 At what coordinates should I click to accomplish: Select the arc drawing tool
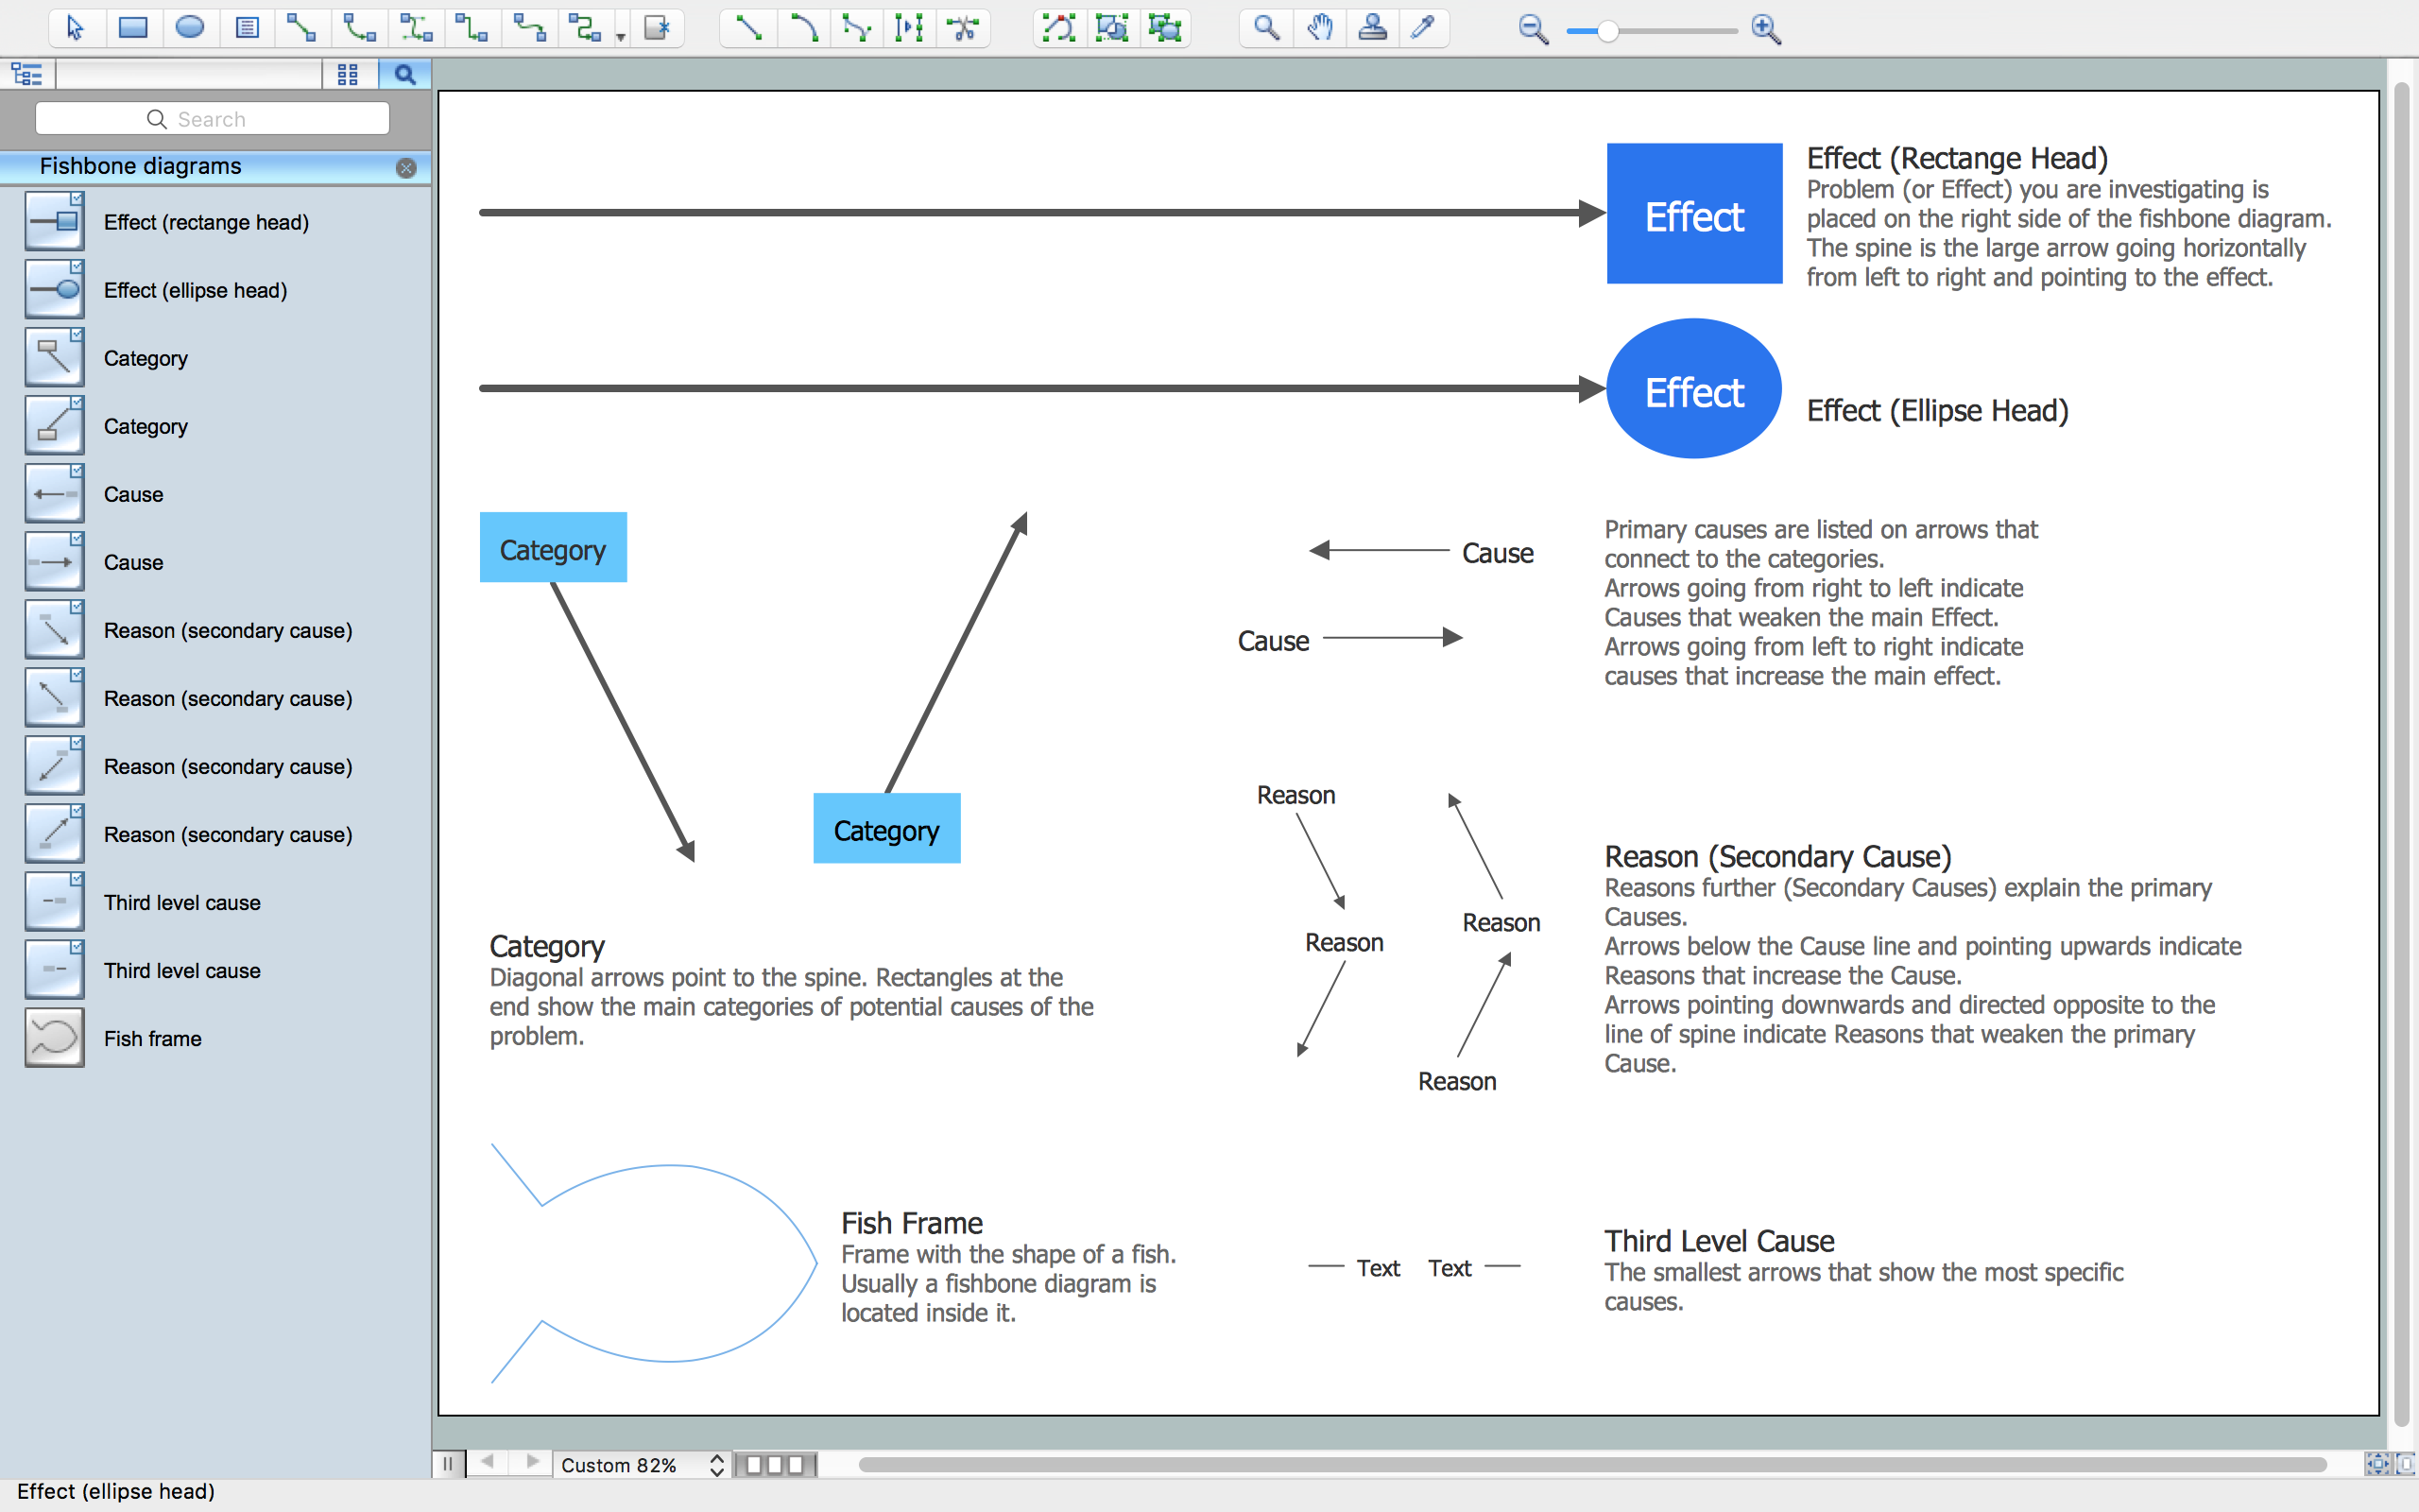point(802,28)
